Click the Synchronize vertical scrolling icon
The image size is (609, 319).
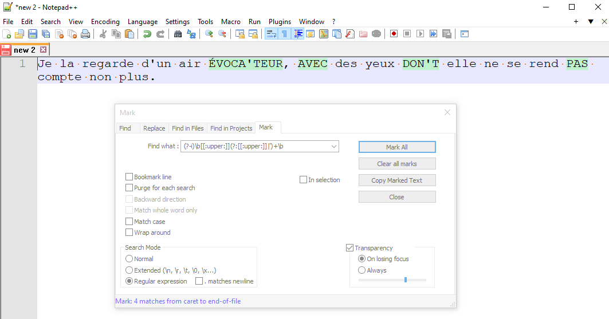pyautogui.click(x=240, y=34)
